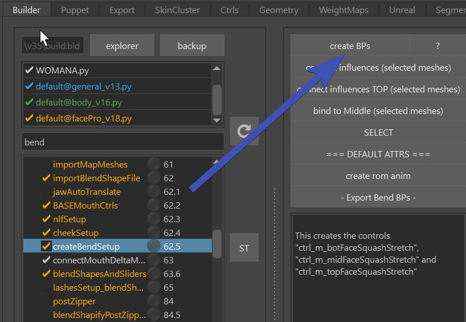This screenshot has width=466, height=322.
Task: Click the ST button
Action: pyautogui.click(x=244, y=247)
